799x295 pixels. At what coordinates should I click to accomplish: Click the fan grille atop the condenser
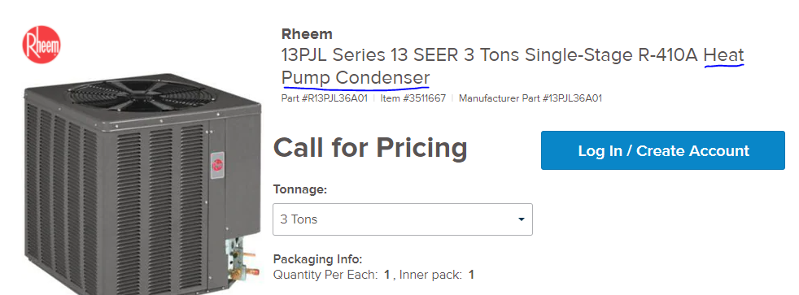click(141, 96)
